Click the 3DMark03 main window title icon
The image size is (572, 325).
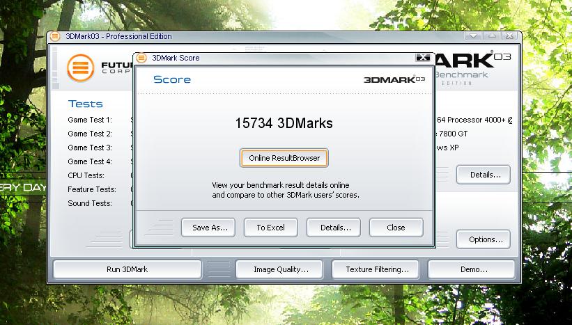(x=55, y=36)
